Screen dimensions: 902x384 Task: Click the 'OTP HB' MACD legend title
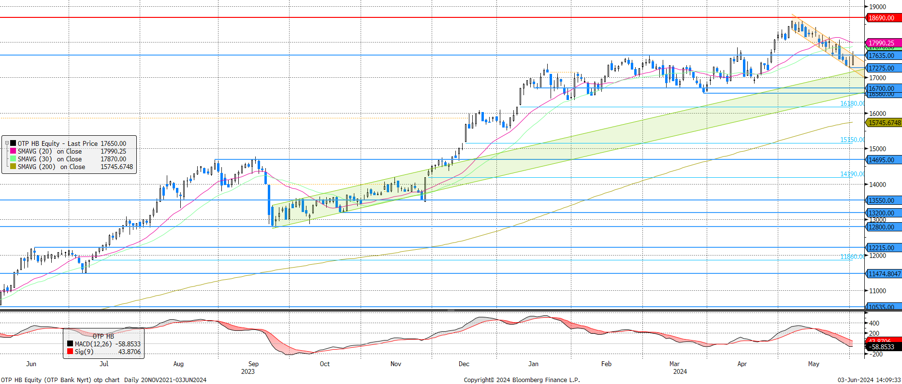tap(103, 336)
